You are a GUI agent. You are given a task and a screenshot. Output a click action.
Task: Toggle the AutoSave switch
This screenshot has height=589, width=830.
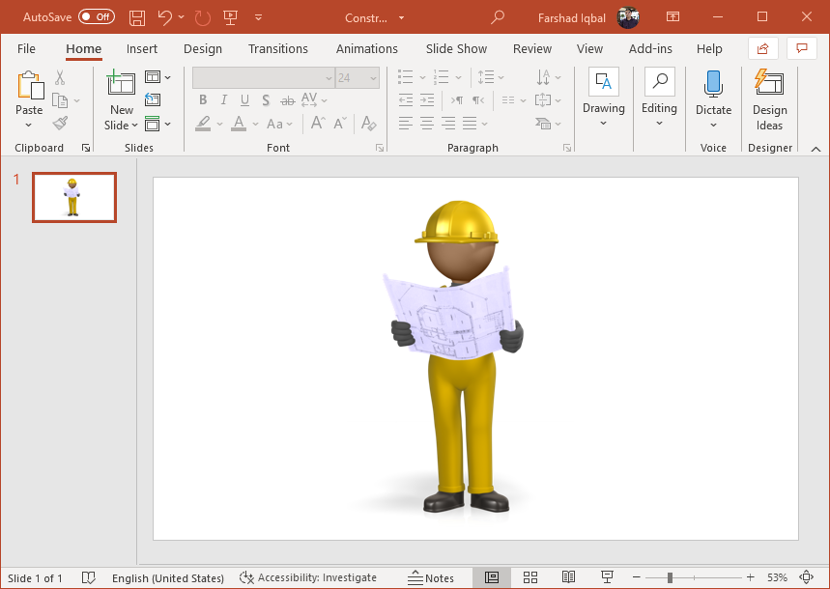click(97, 17)
